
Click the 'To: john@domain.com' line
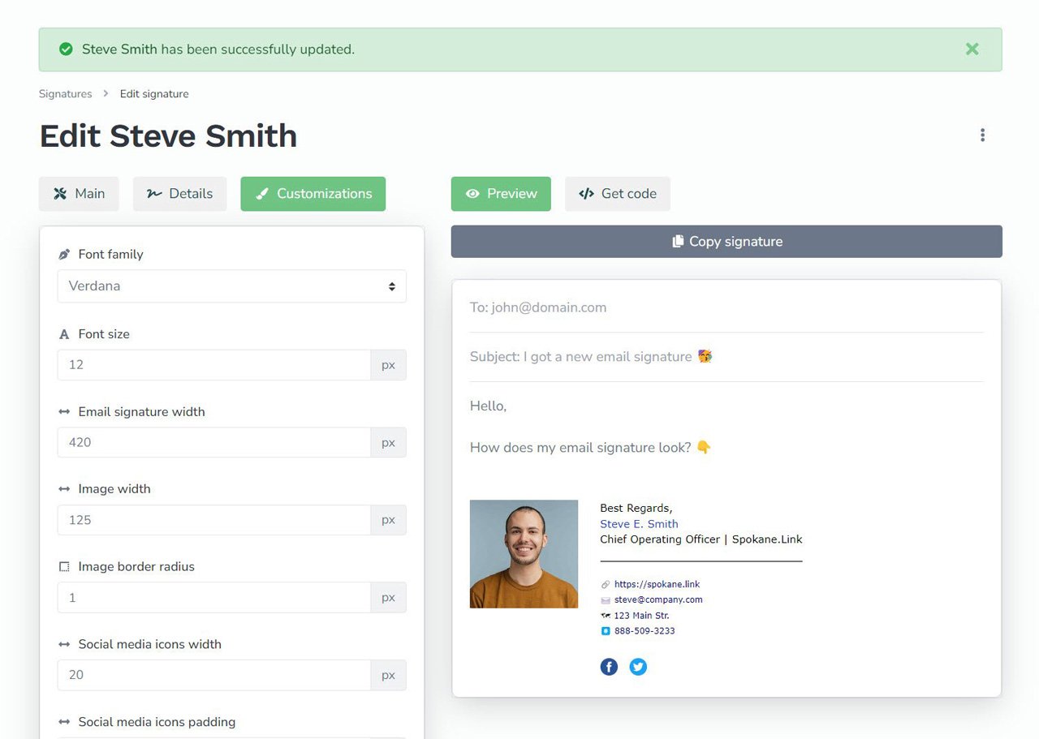coord(538,307)
